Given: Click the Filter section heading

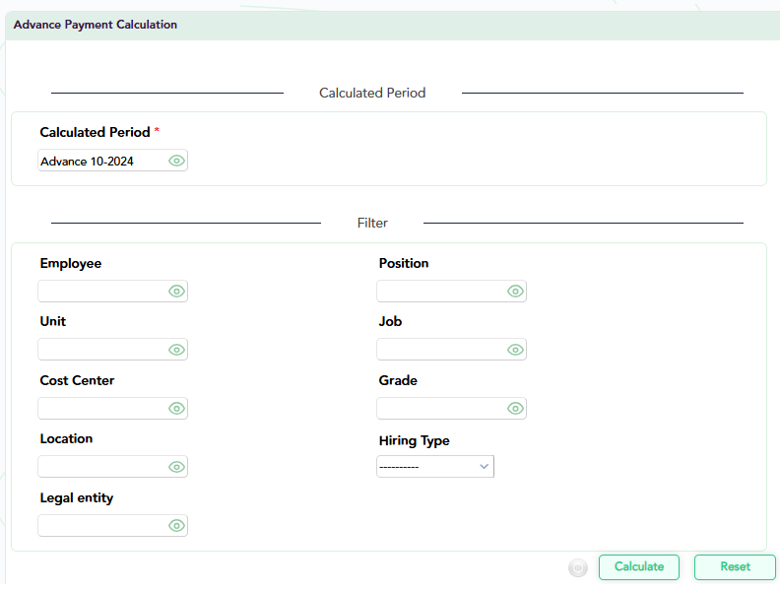Looking at the screenshot, I should pos(372,223).
